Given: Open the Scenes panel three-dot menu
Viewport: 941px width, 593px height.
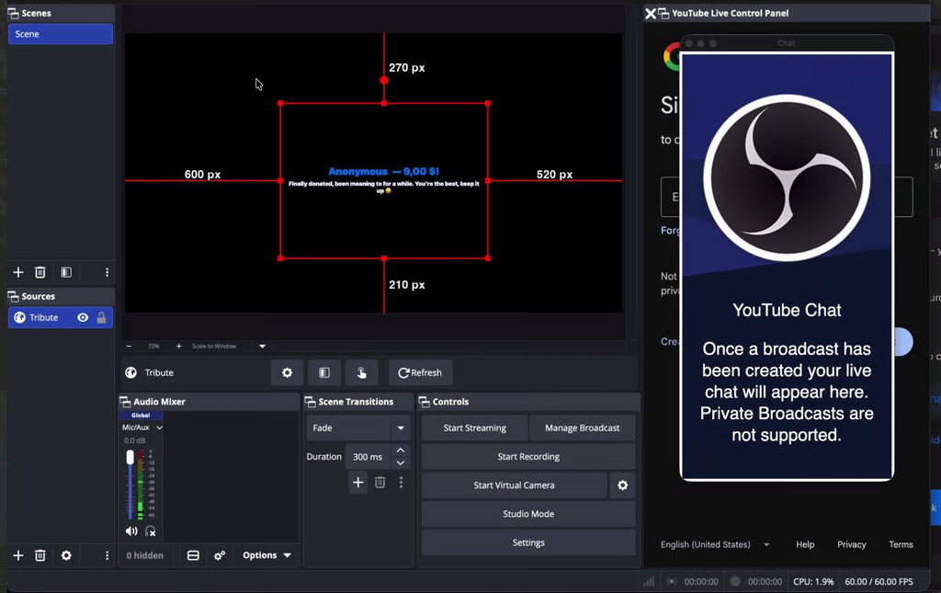Looking at the screenshot, I should pyautogui.click(x=107, y=272).
